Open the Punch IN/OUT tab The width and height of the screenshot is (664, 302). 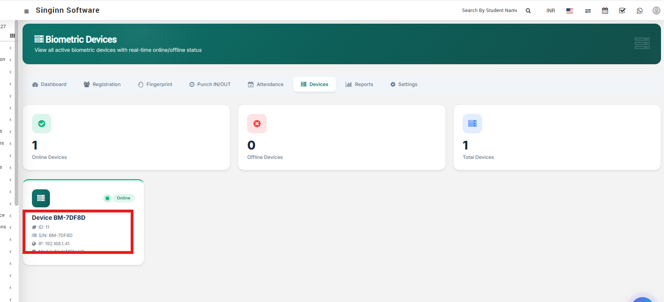coord(210,85)
